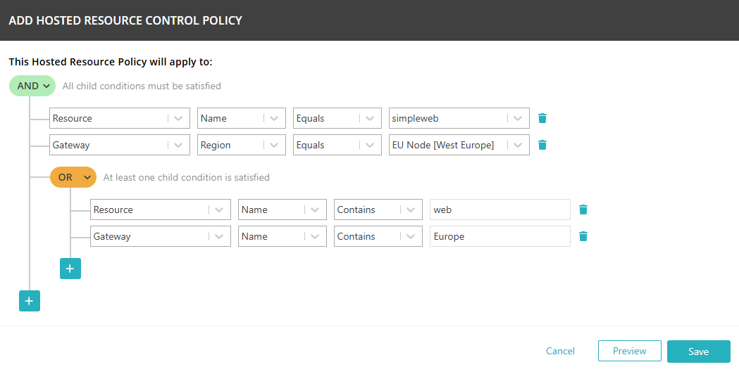The width and height of the screenshot is (739, 374).
Task: Delete the Gateway Region Equals condition
Action: tap(542, 145)
